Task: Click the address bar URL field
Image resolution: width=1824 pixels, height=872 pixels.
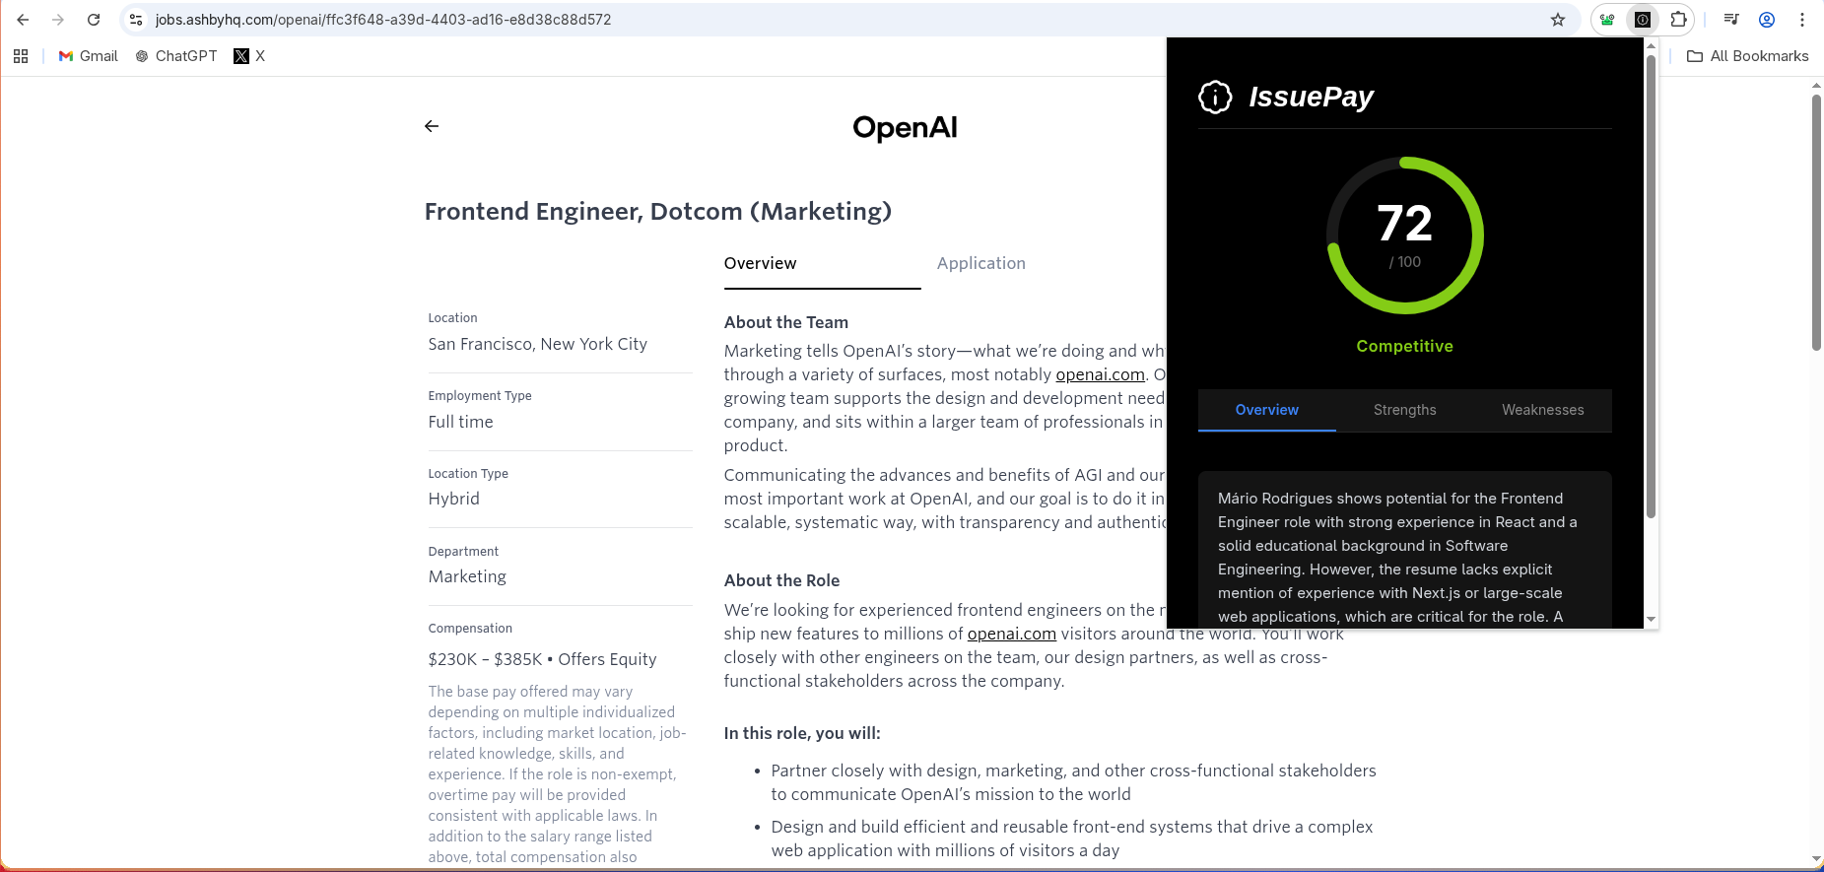Action: (x=847, y=20)
